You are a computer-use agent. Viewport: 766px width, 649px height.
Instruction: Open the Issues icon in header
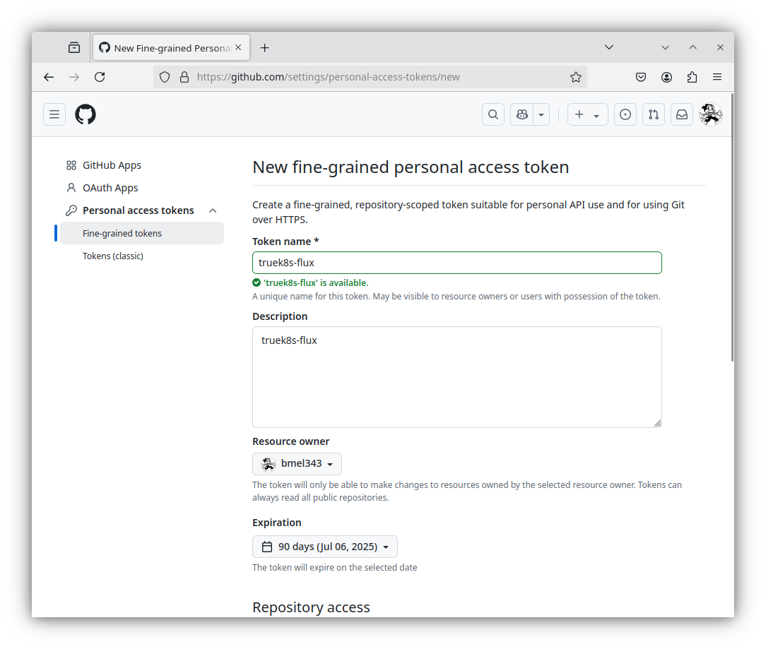pyautogui.click(x=625, y=114)
